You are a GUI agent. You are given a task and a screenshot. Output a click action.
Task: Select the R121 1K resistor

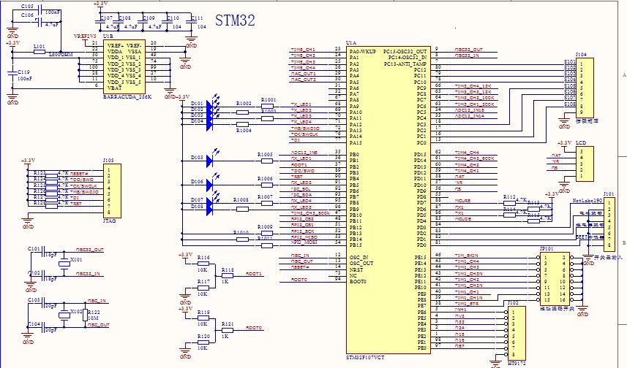(227, 330)
